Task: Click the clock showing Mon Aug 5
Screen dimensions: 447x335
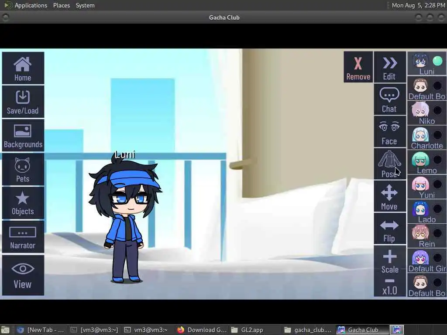Action: pos(418,5)
